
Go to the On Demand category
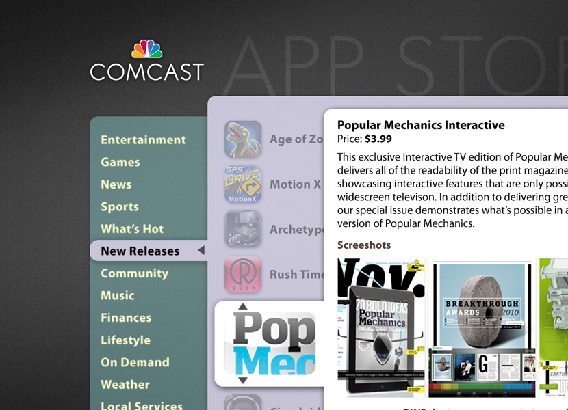(x=135, y=362)
